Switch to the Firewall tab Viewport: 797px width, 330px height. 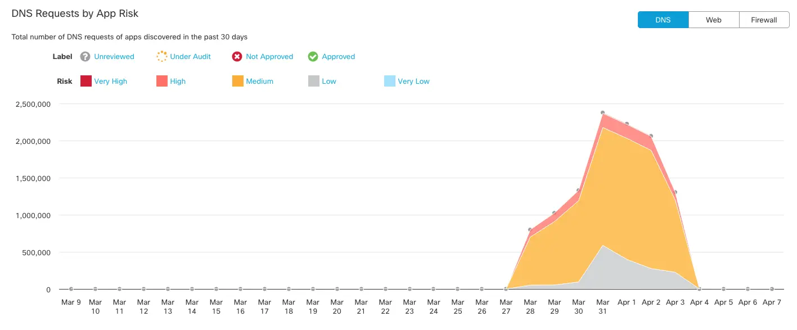[x=763, y=19]
